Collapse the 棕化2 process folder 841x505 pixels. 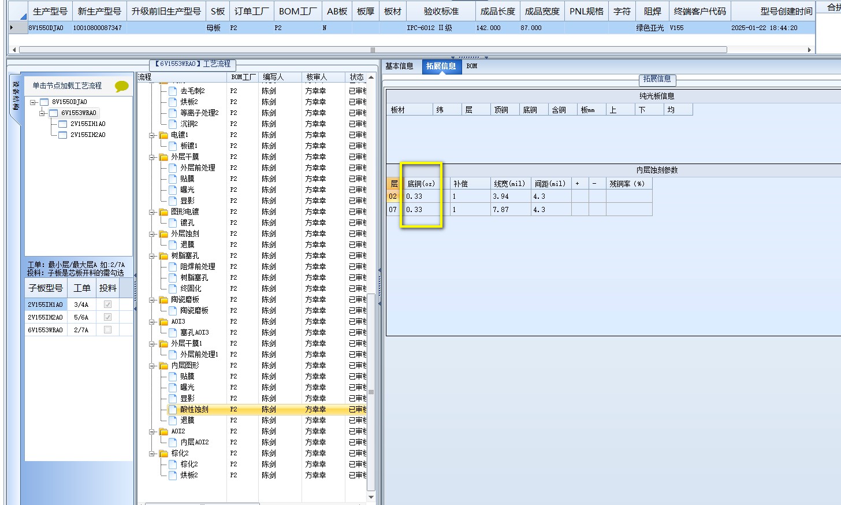tap(152, 454)
